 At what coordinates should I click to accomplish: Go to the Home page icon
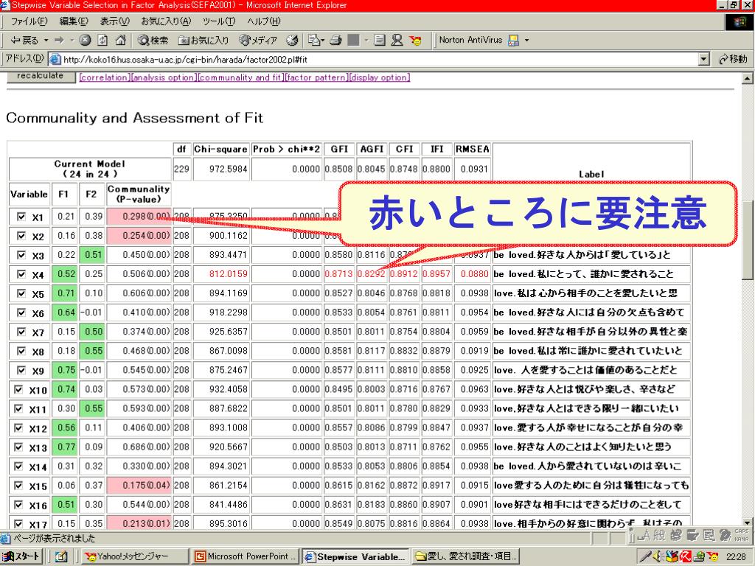point(120,41)
